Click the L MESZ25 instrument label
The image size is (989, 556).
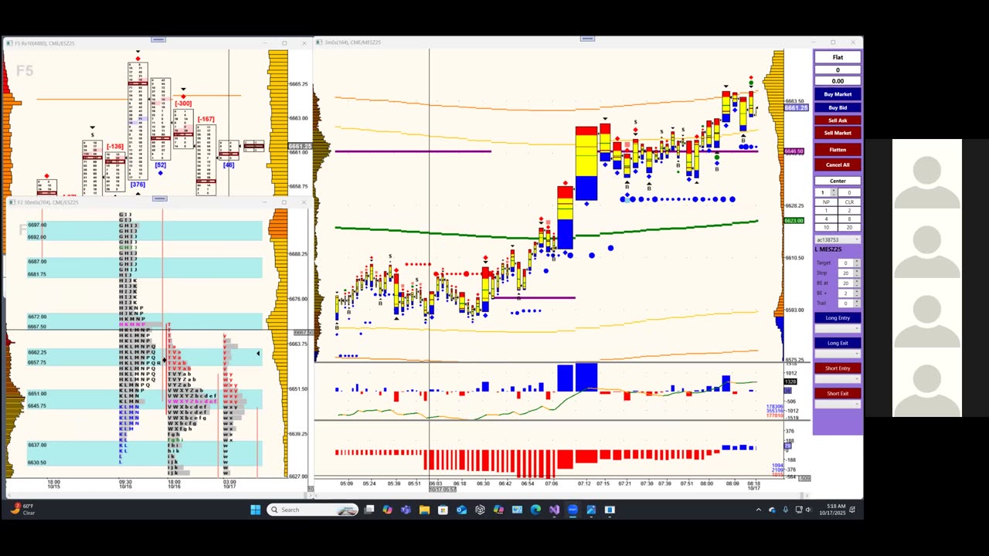click(828, 249)
